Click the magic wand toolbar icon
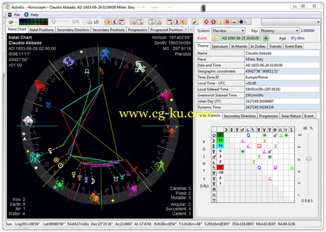This screenshot has height=232, width=326. 195,22
